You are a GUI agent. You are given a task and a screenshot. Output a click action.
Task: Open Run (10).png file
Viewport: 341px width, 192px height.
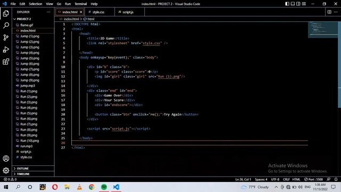click(x=33, y=141)
